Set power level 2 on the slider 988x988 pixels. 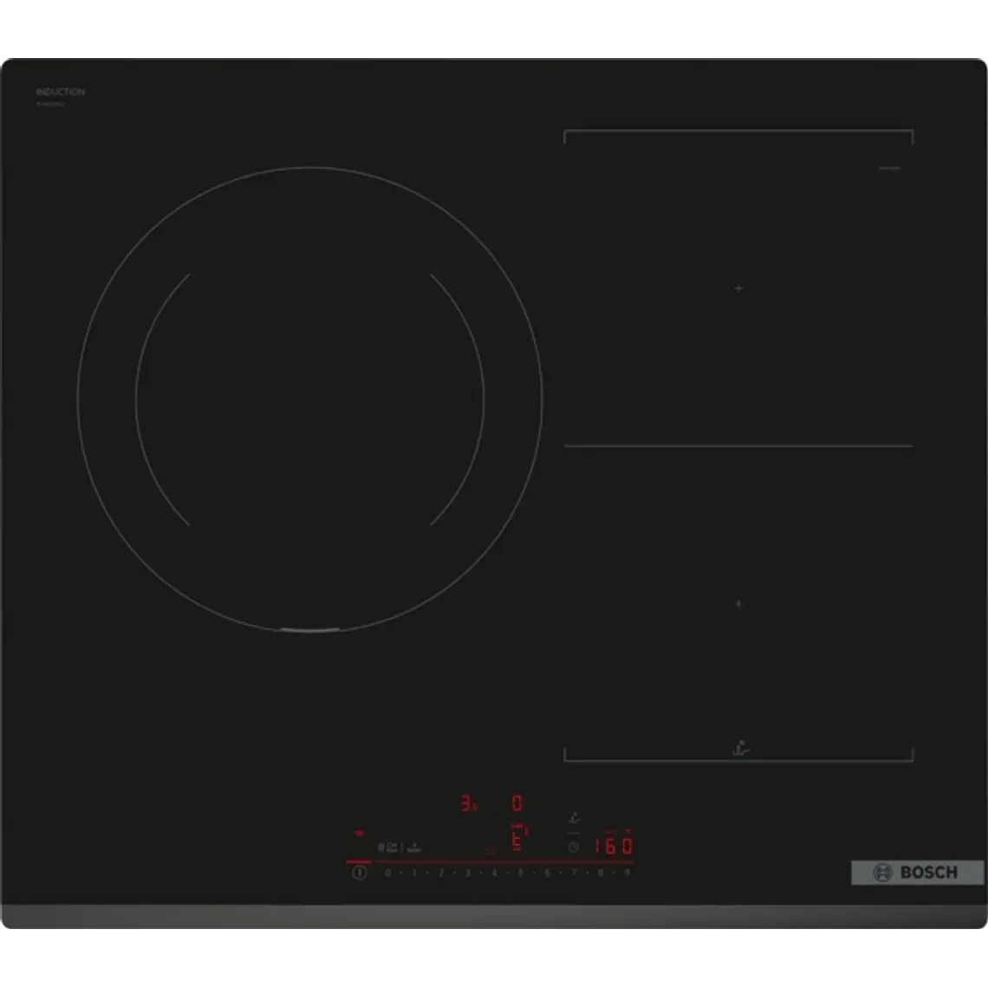point(441,873)
